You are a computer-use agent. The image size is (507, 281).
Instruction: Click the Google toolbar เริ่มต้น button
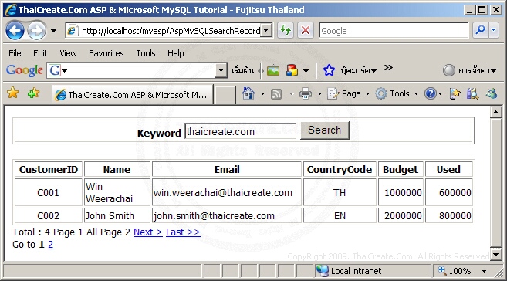tap(243, 70)
